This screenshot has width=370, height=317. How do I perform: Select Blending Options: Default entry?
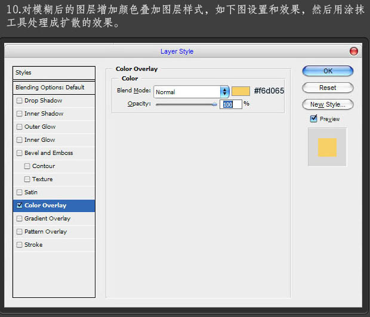coord(50,88)
